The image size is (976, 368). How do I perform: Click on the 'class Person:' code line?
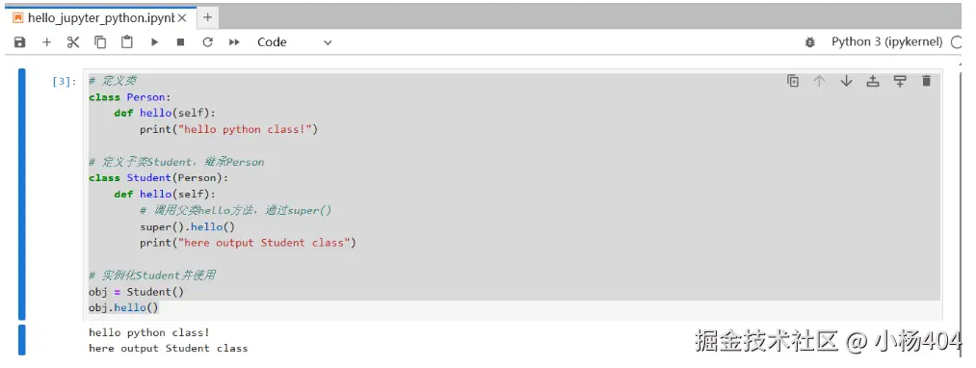pyautogui.click(x=129, y=97)
